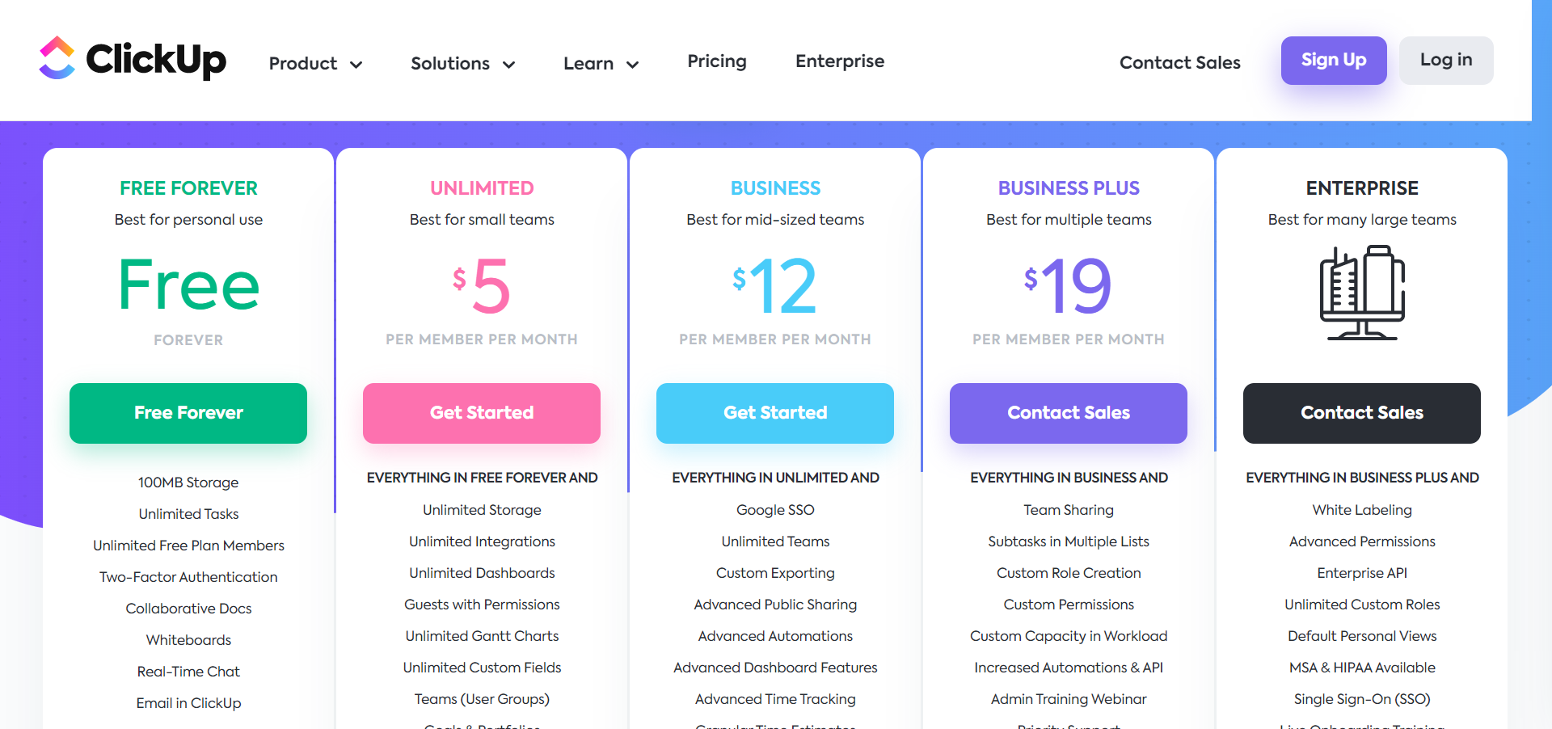Select the green Free Forever button
This screenshot has width=1552, height=729.
click(188, 413)
